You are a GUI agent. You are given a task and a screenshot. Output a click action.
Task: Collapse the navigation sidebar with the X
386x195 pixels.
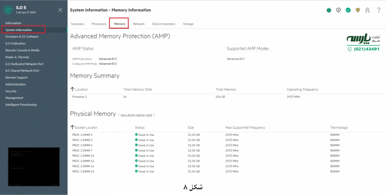60,10
